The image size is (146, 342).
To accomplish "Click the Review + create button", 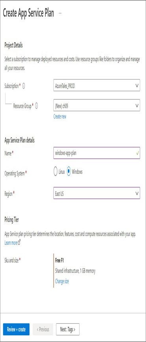I will (x=16, y=329).
